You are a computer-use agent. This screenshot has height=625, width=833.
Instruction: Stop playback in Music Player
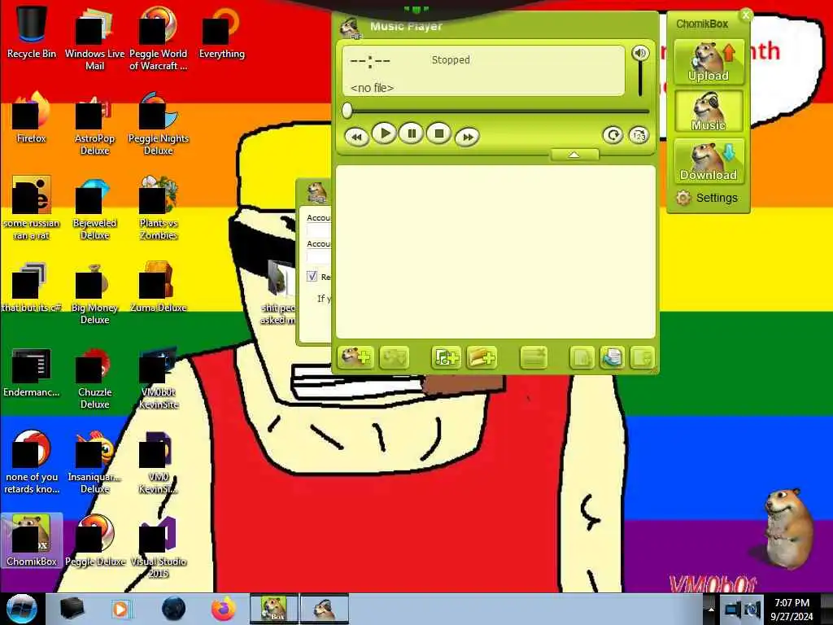(438, 133)
